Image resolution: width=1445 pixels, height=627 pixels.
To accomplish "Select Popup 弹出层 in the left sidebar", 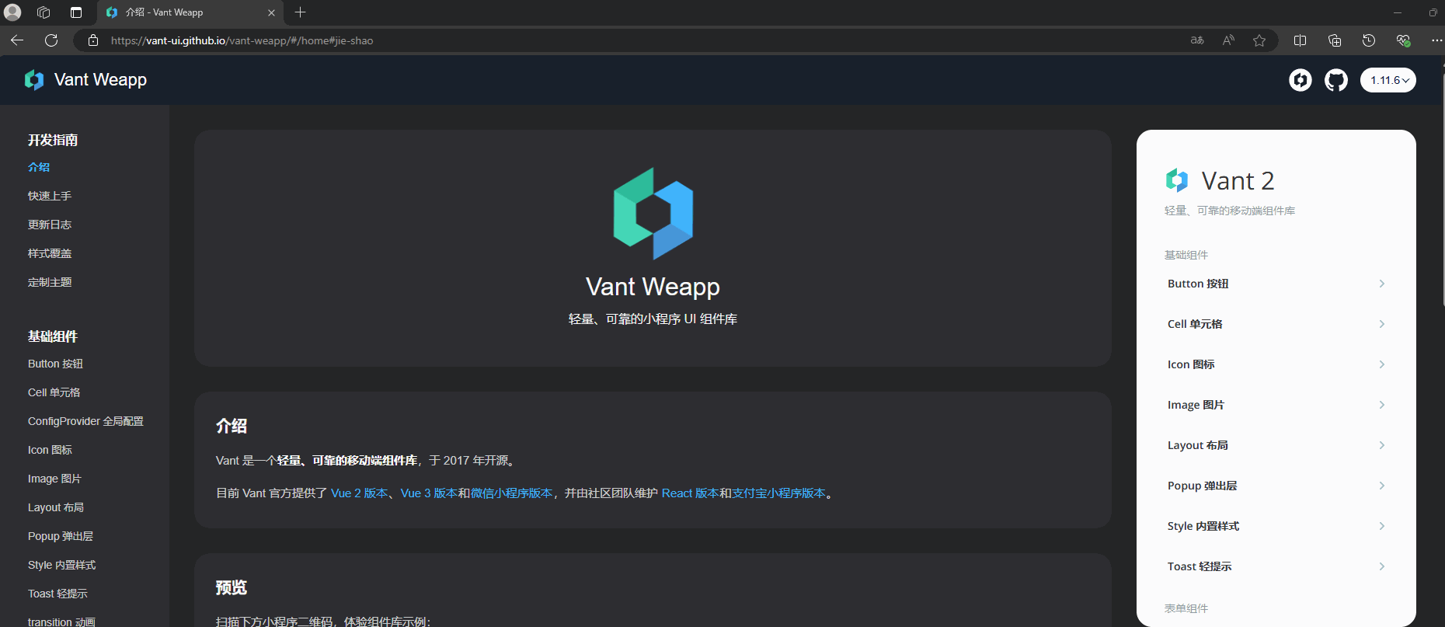I will [x=61, y=536].
